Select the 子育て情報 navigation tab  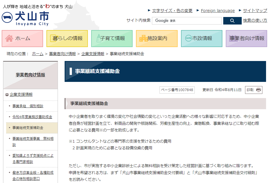112,38
